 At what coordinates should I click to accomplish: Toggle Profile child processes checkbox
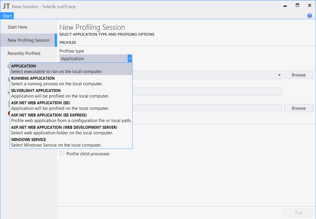62,153
